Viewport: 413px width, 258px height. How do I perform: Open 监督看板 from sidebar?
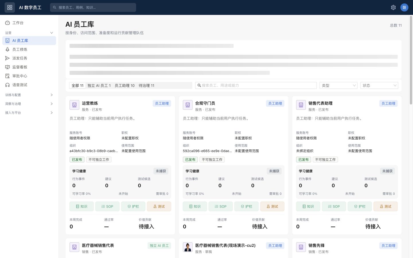[29, 67]
